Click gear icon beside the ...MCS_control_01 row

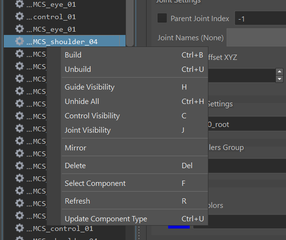click(20, 228)
